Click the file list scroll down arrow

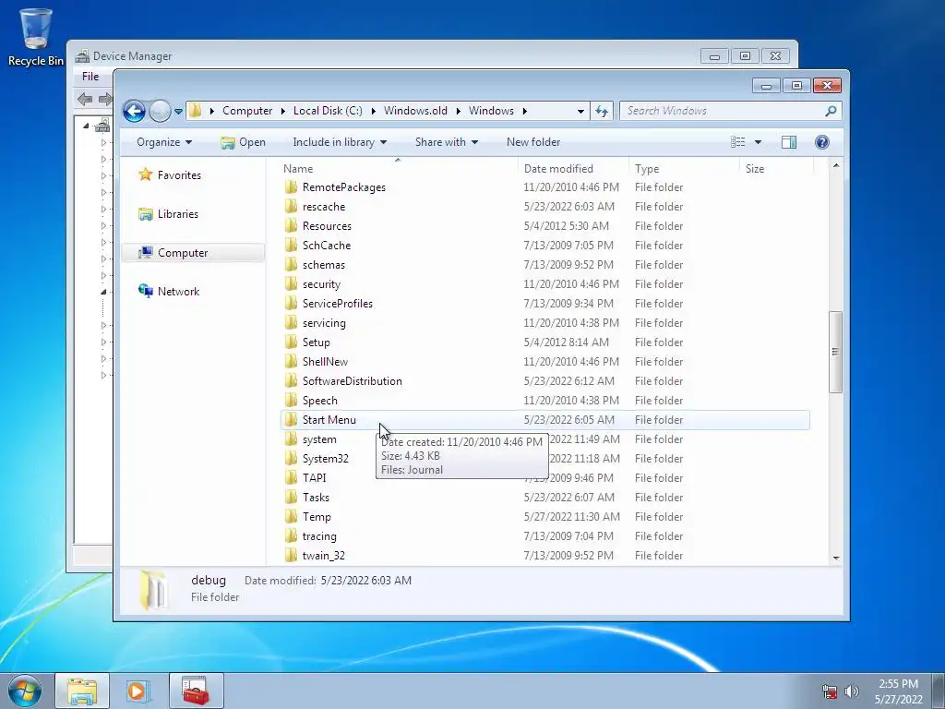point(836,558)
